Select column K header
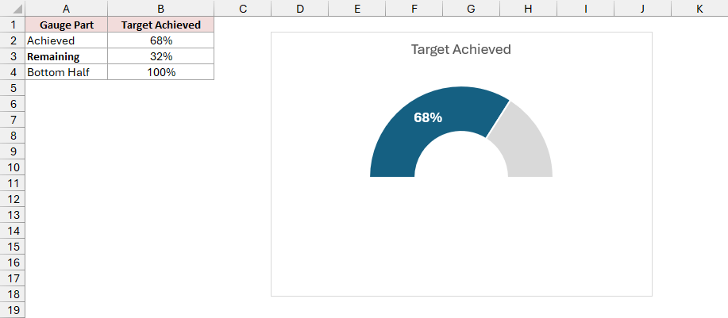Screen dimensions: 728x318 (x=699, y=9)
